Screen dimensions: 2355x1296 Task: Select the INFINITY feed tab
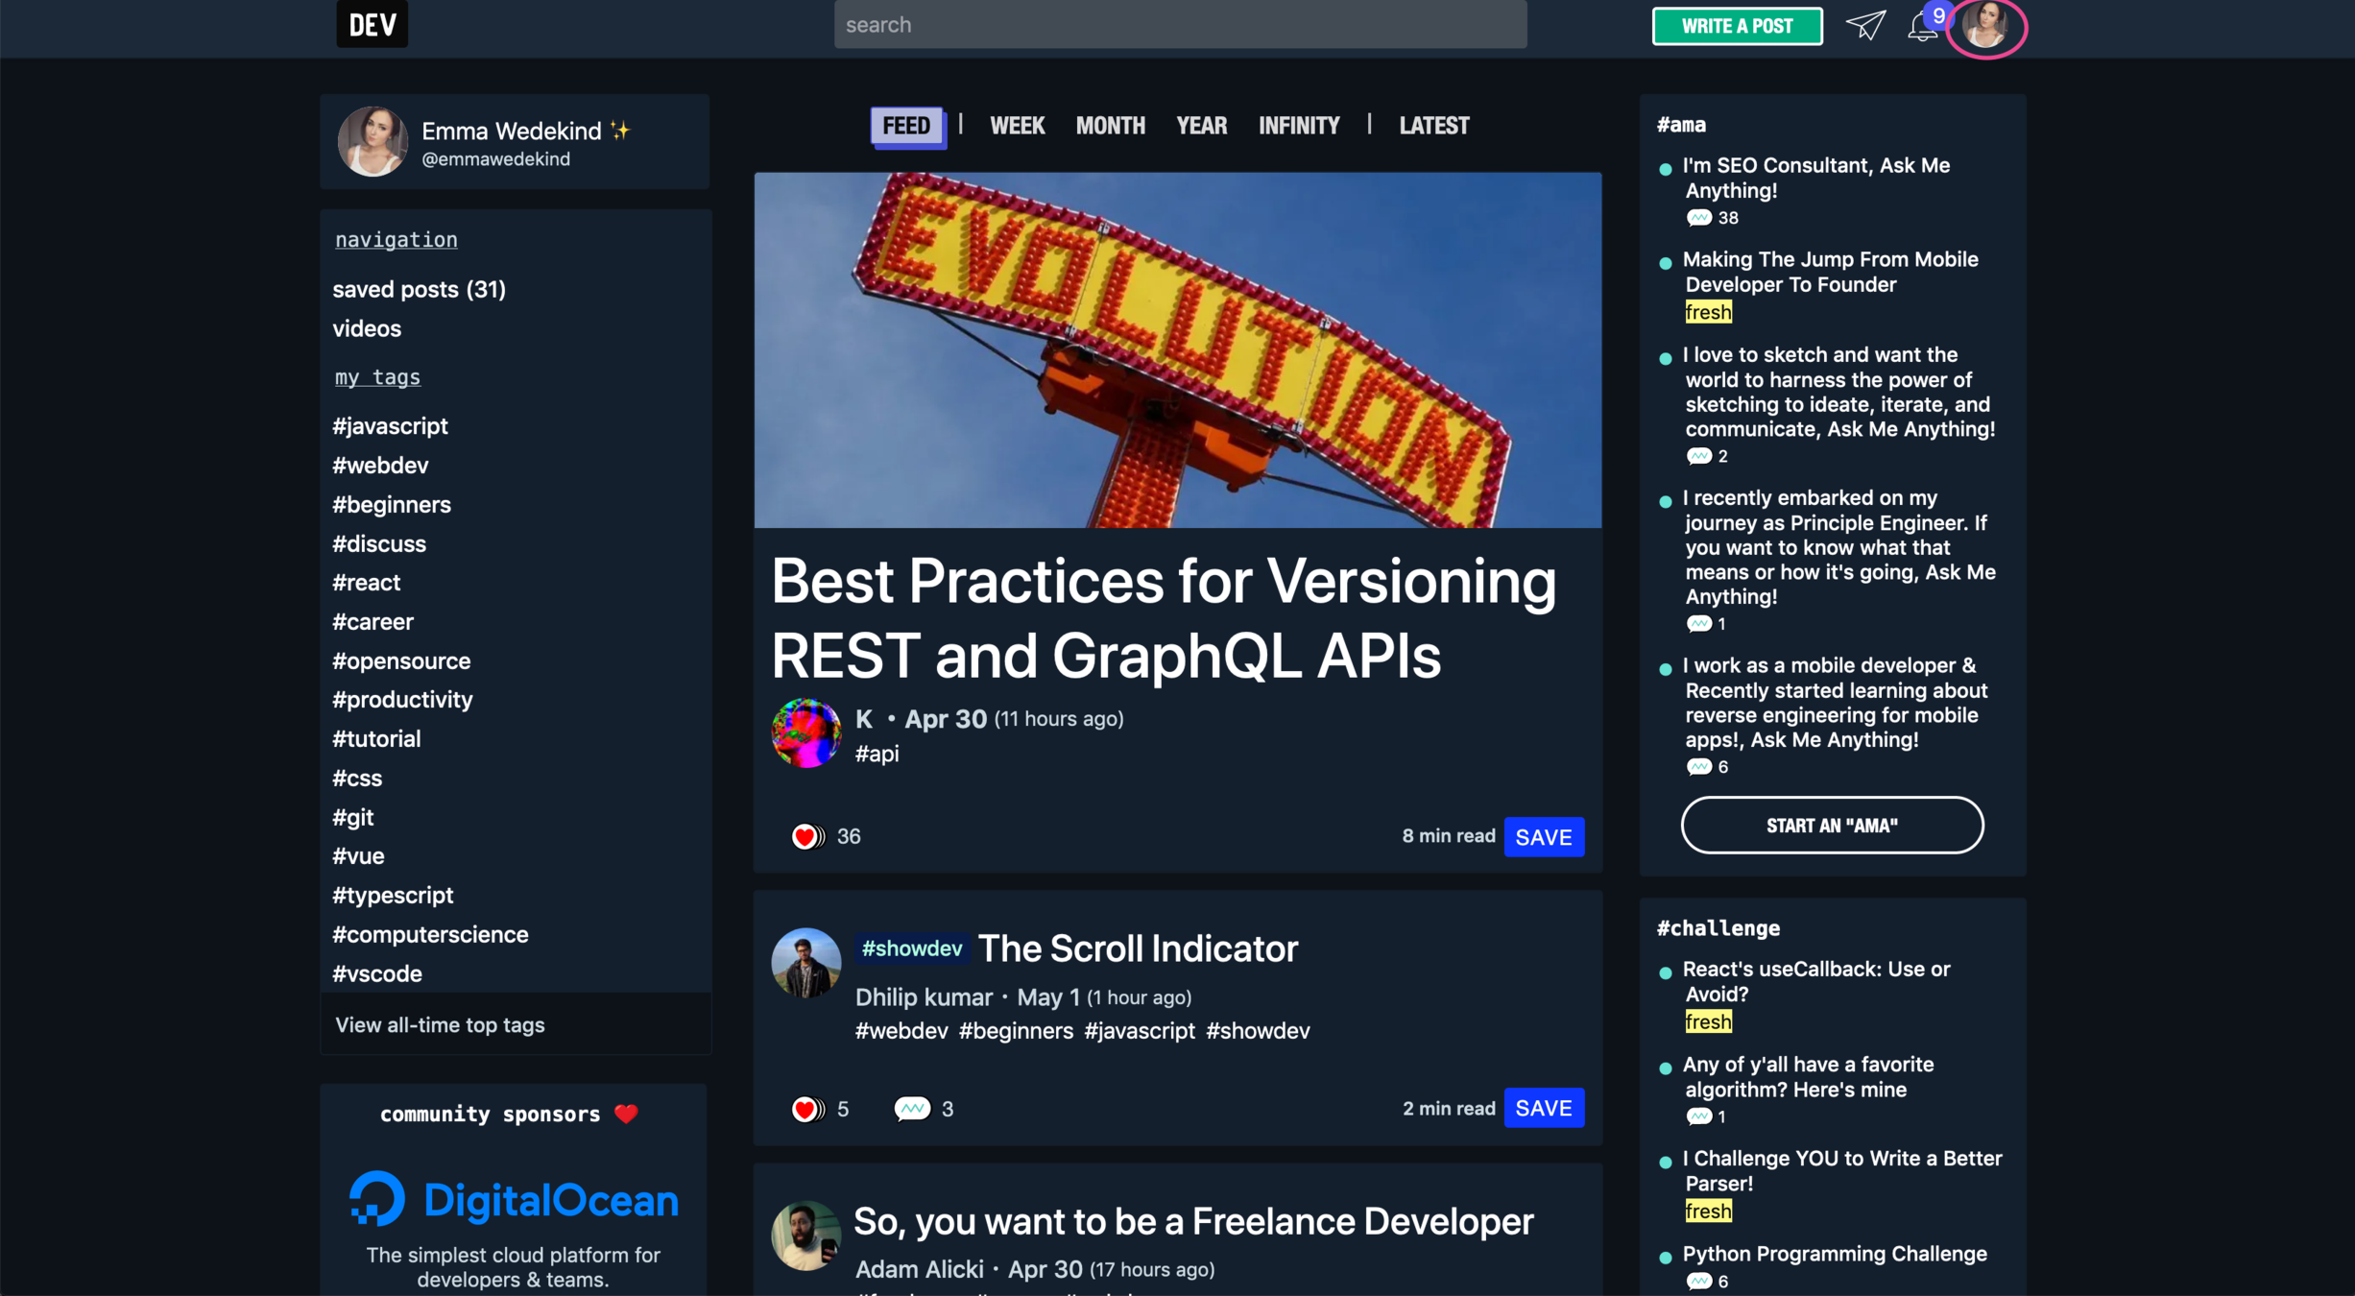[x=1298, y=126]
